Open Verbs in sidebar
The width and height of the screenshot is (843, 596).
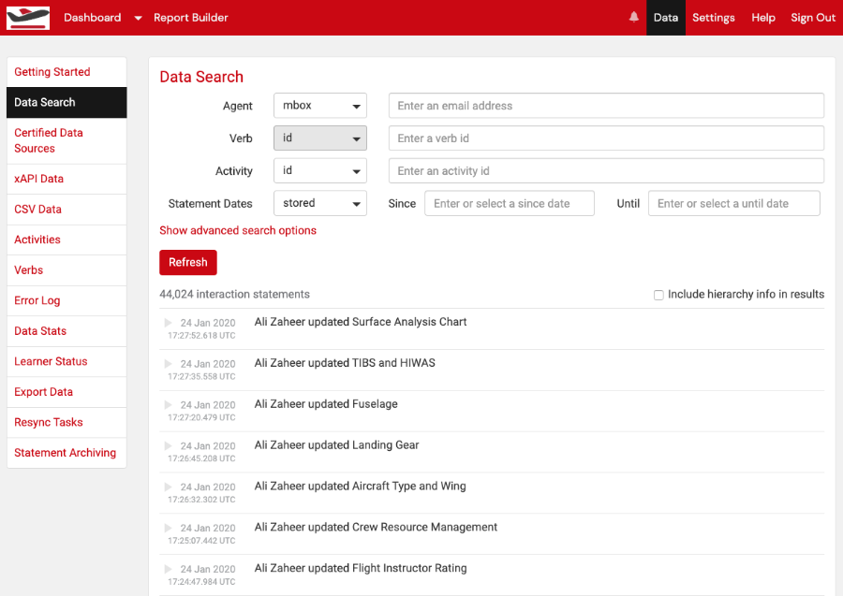tap(67, 270)
